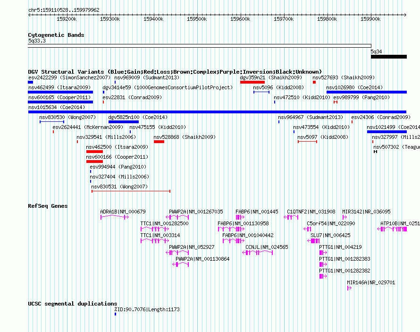
Task: Select the 5q33.3 cytogenetic band box
Action: click(x=200, y=46)
